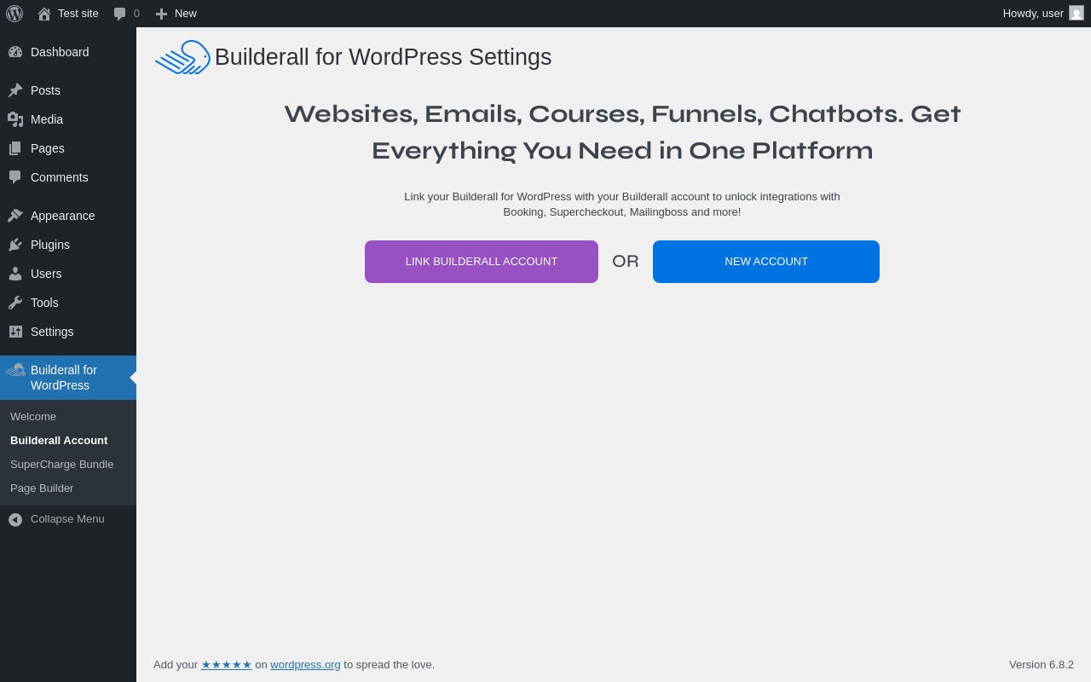Click the Builderall logo in page header

click(182, 57)
